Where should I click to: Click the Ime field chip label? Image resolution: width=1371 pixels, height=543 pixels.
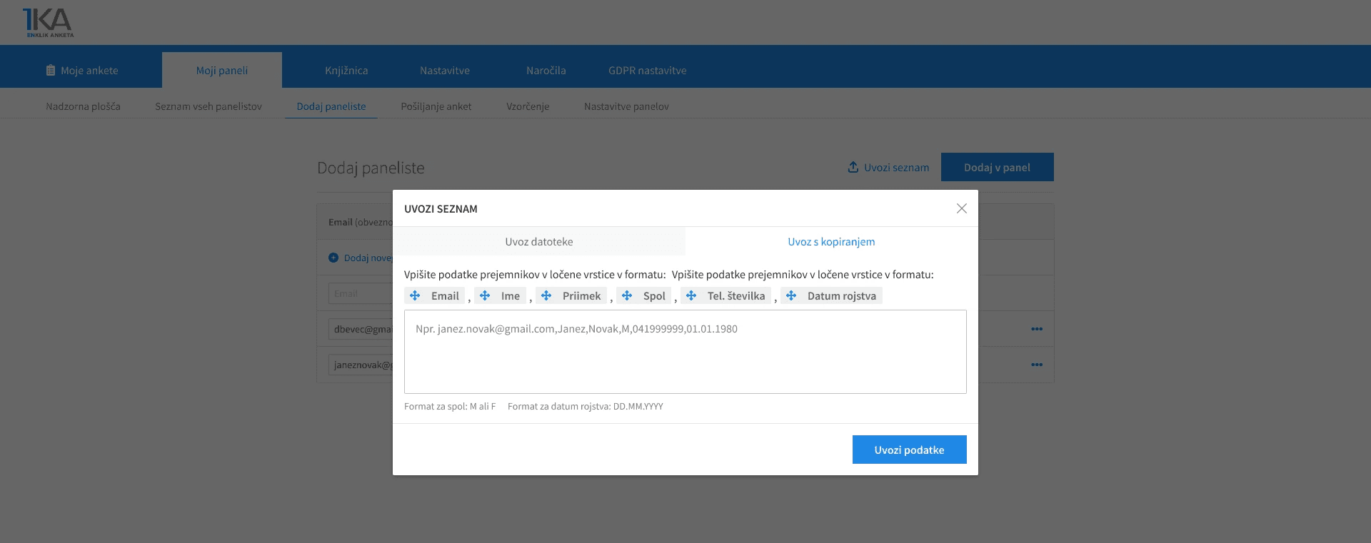(x=511, y=295)
